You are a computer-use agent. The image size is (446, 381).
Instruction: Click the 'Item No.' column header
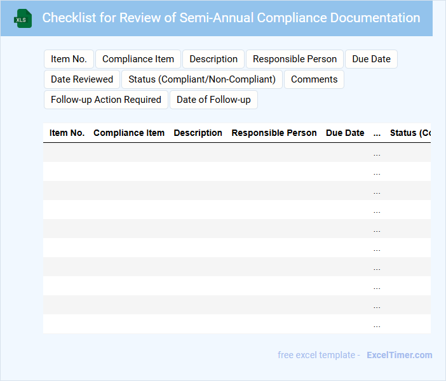[67, 133]
